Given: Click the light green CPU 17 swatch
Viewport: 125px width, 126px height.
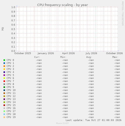Looking at the screenshot, I should coord(4,111).
